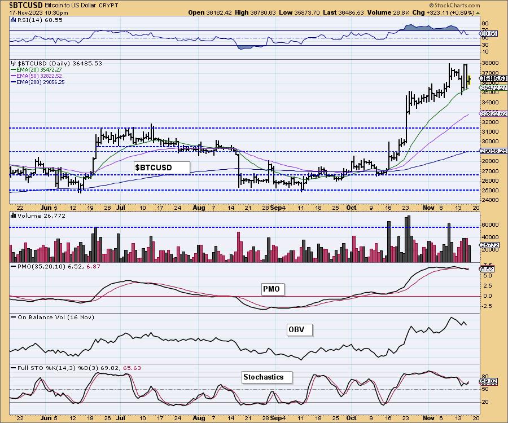Click the bar-chart icon before $BTCUSD (Daily)
Screen dimensions: 508x423
[13, 63]
